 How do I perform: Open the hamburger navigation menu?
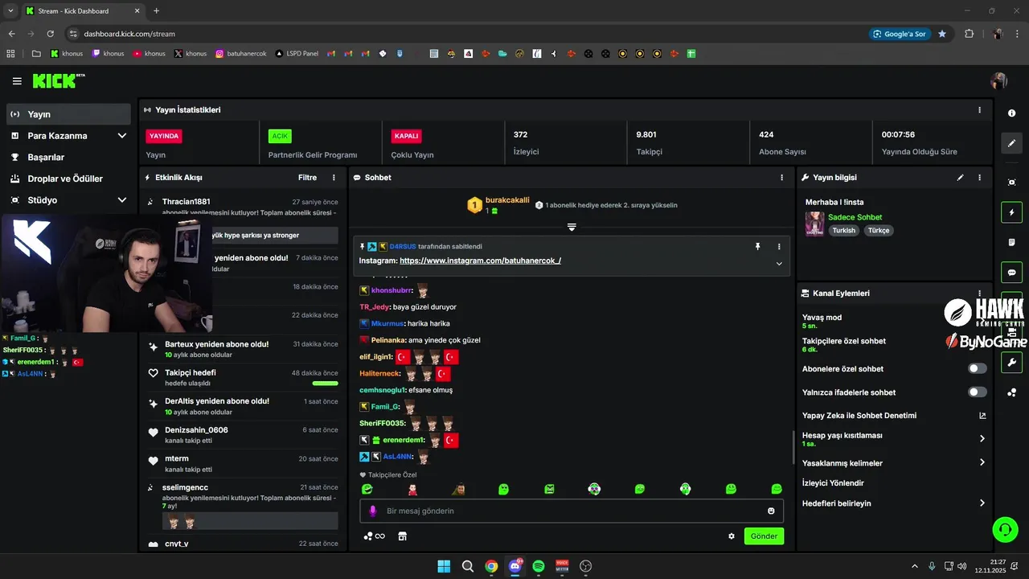17,81
